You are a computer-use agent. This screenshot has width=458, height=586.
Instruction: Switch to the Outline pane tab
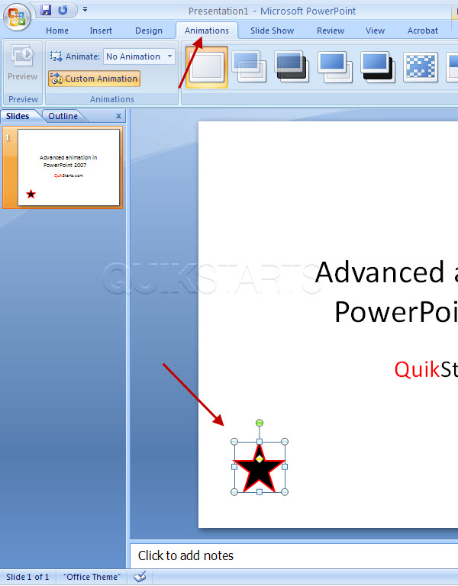pos(63,116)
